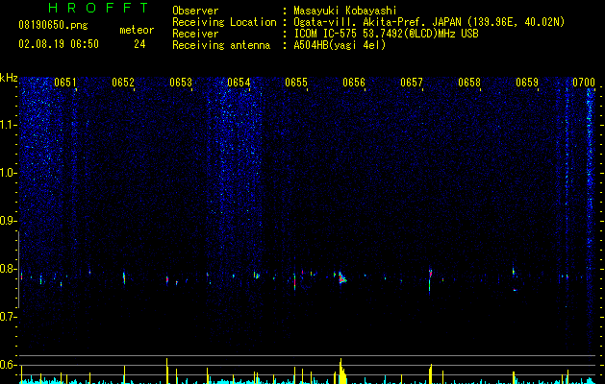Click the meteor count value 24
The image size is (605, 384).
point(139,44)
